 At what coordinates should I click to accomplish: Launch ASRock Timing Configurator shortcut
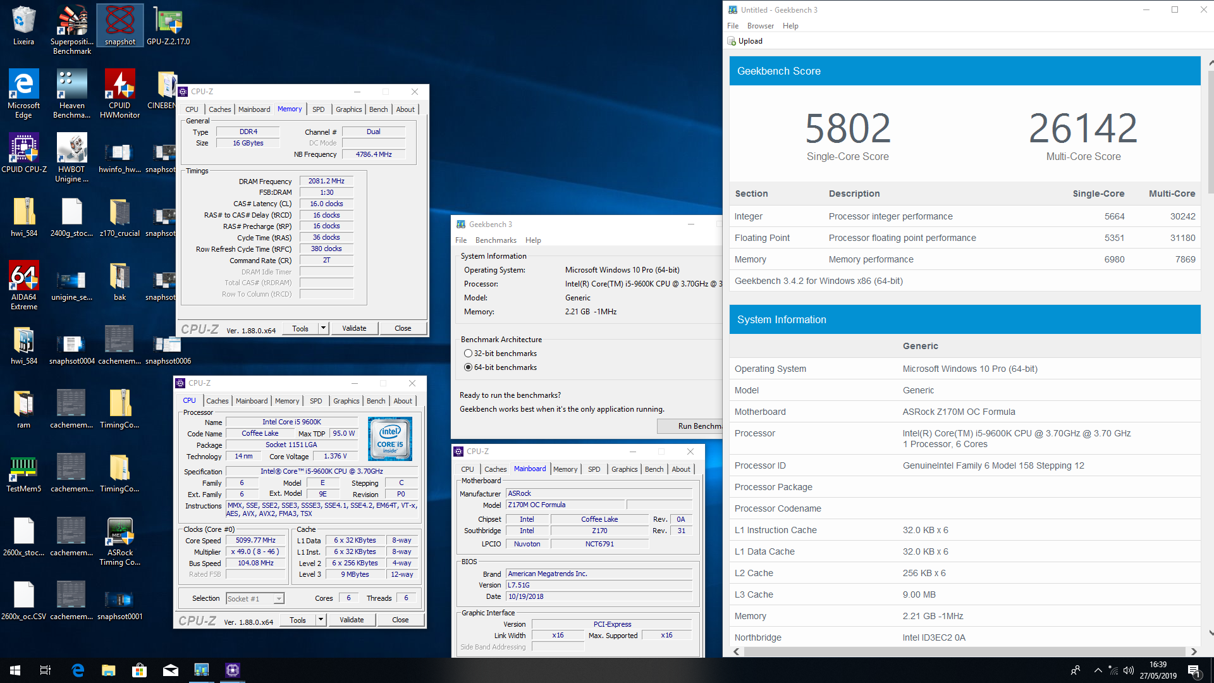120,541
